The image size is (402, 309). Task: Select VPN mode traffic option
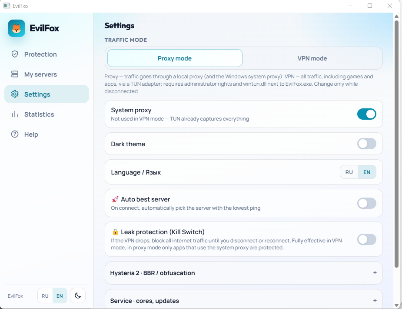[312, 58]
